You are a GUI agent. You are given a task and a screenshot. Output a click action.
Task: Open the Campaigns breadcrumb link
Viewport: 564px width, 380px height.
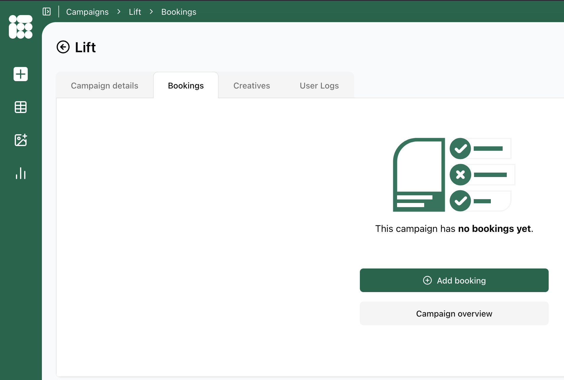coord(87,12)
